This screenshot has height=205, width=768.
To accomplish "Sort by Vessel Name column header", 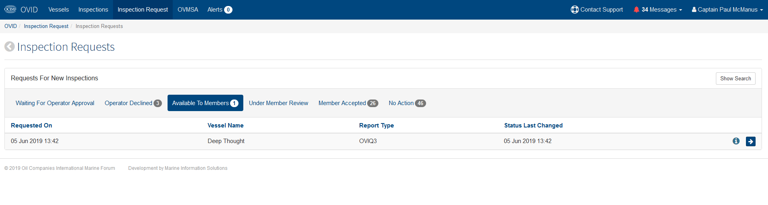I will (x=225, y=125).
